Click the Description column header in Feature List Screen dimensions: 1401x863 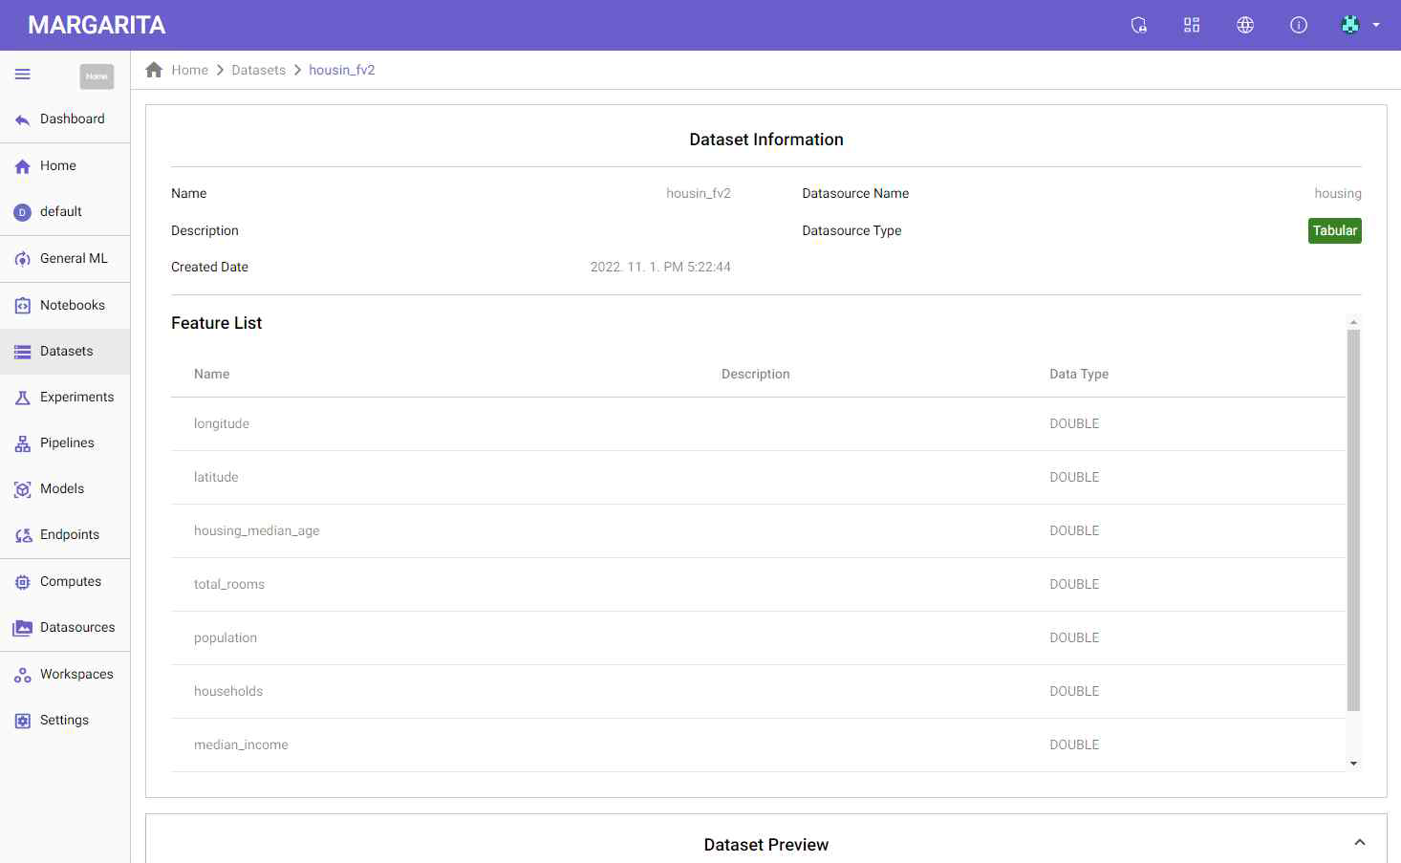tap(755, 374)
